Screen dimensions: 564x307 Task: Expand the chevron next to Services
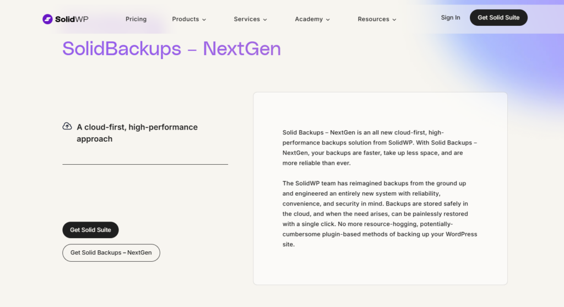(265, 20)
